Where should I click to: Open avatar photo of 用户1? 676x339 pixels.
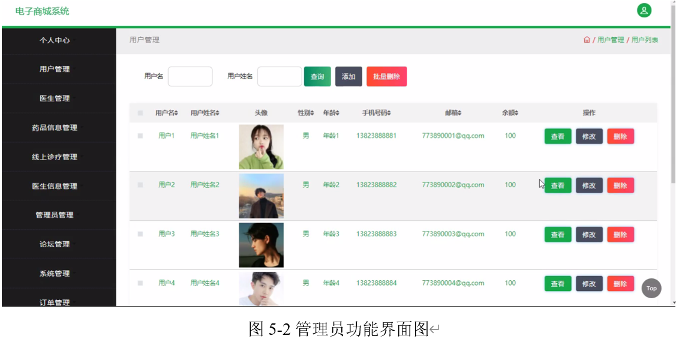(262, 147)
